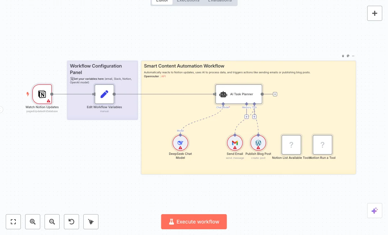This screenshot has width=388, height=235.
Task: Open sticky note three-dot options menu
Action: pos(353,56)
